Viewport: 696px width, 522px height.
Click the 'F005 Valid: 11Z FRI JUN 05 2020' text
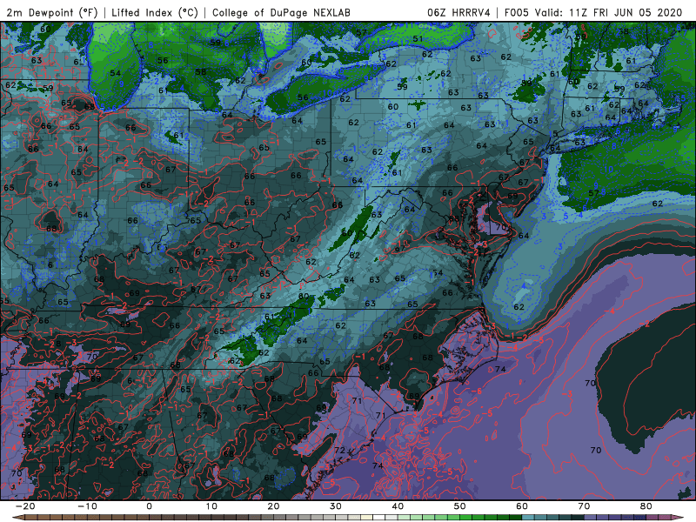[593, 12]
